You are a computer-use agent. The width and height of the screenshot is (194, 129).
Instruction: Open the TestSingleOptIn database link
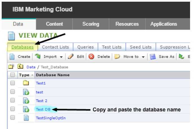click(51, 118)
